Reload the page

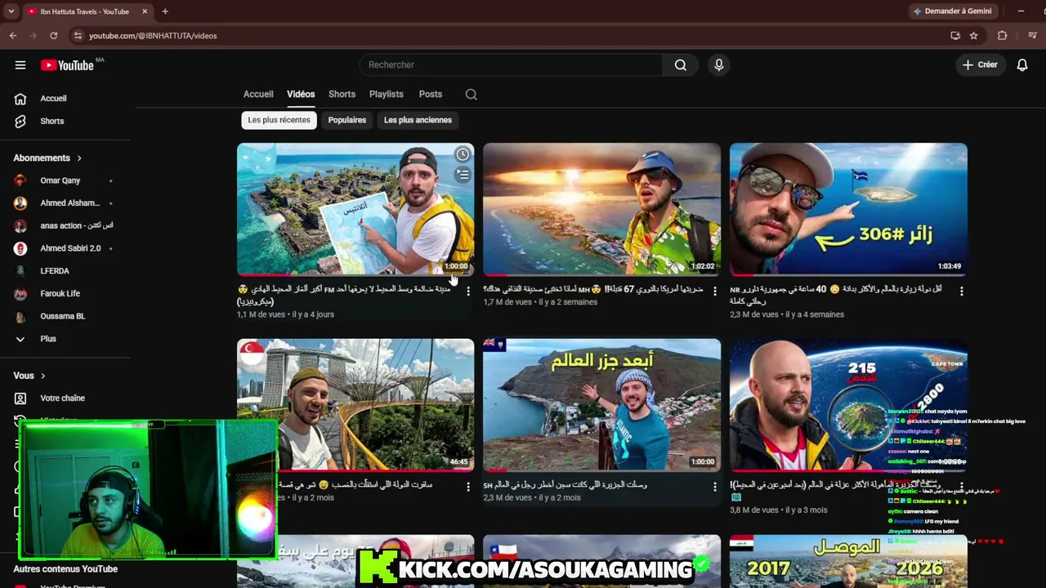pyautogui.click(x=54, y=36)
